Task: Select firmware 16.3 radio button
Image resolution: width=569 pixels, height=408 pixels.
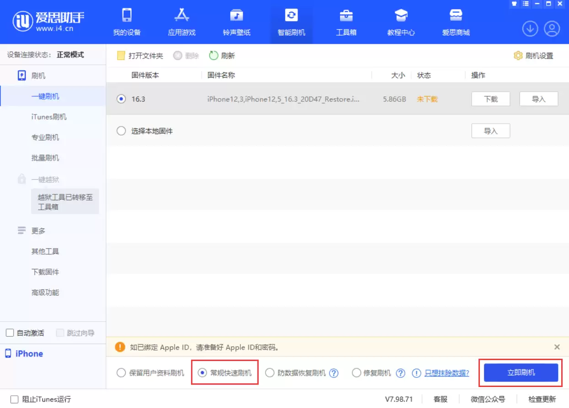Action: tap(121, 99)
